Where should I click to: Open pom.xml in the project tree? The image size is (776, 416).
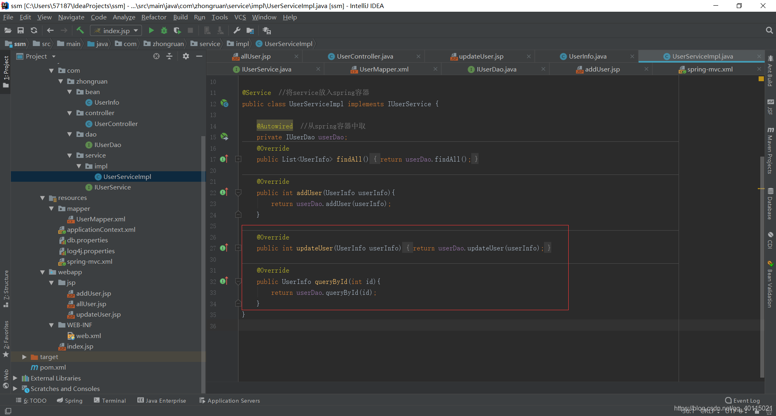53,367
